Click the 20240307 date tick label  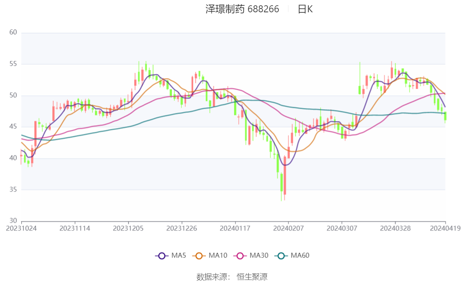tap(342, 228)
